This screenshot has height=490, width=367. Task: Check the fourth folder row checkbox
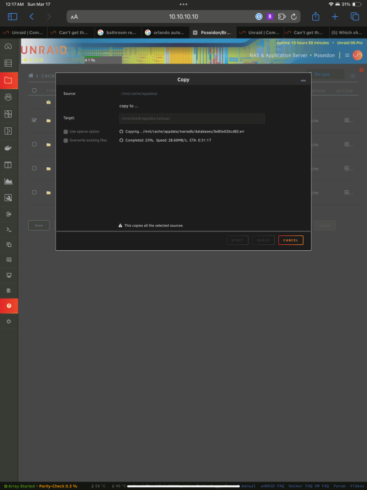pos(35,193)
